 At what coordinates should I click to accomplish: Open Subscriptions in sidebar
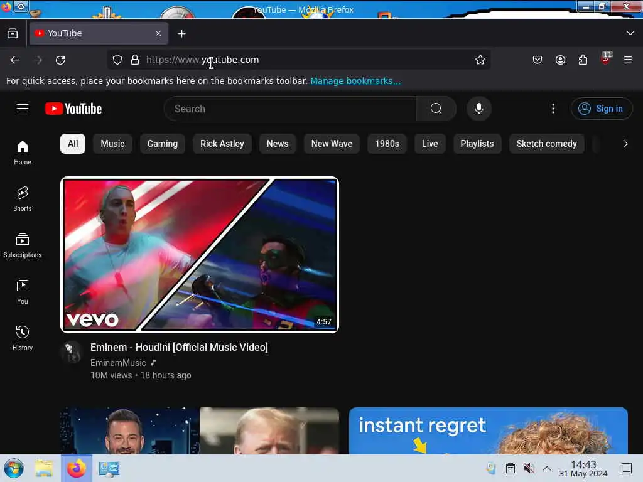pos(23,245)
